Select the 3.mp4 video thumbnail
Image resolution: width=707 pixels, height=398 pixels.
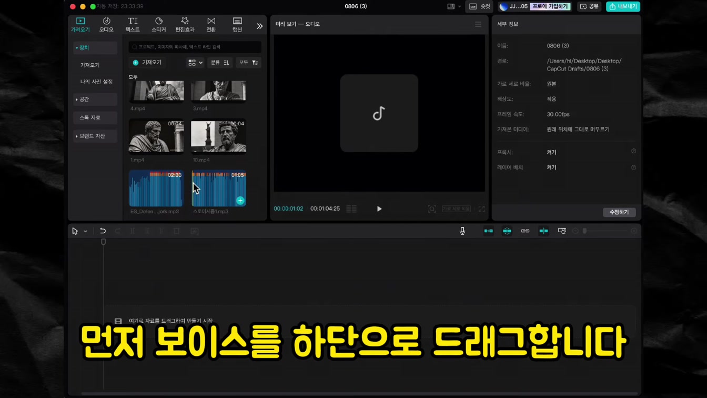pos(218,91)
